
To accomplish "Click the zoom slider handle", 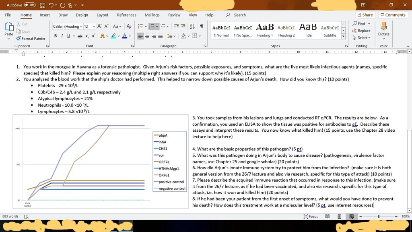I will [379, 216].
